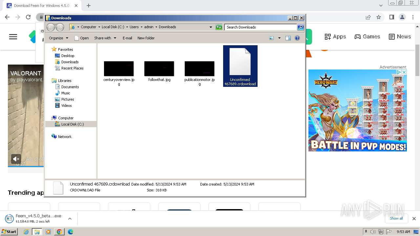Open Chrome from taskbar
This screenshot has height=236, width=420.
click(59, 232)
